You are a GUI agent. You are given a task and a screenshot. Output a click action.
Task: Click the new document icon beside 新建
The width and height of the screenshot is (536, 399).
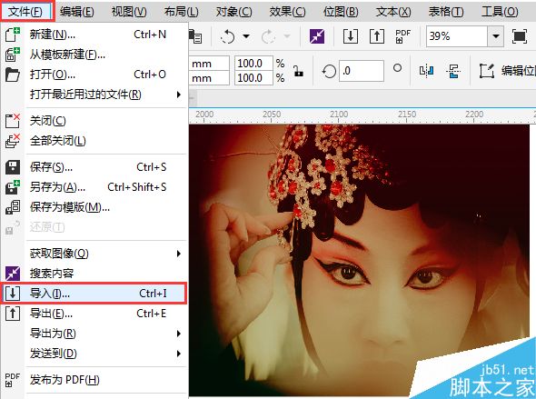[x=13, y=35]
